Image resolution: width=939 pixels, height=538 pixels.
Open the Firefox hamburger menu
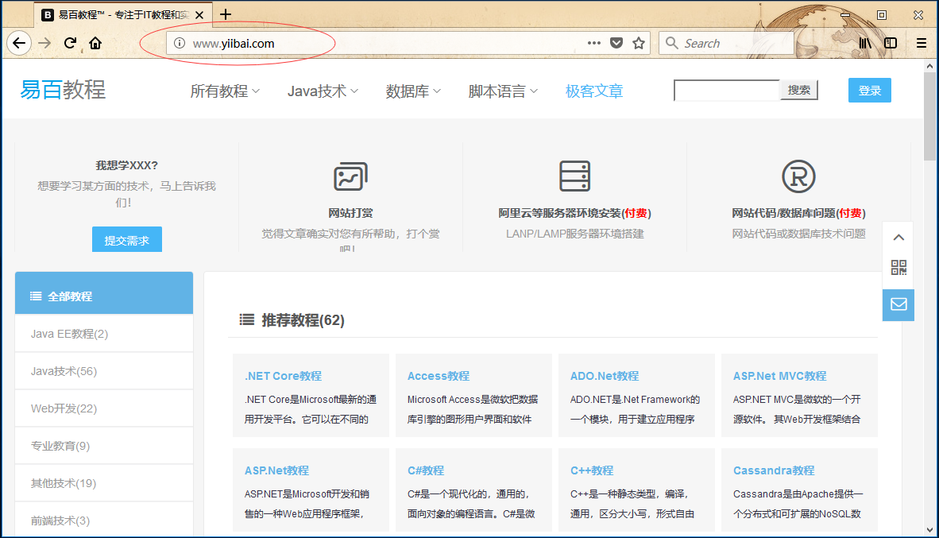(x=922, y=43)
